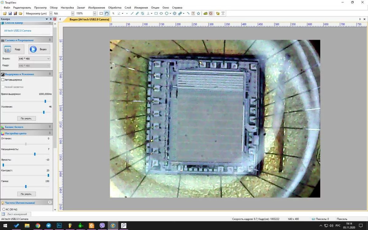Choose the rectangle measurement tool

[156, 13]
